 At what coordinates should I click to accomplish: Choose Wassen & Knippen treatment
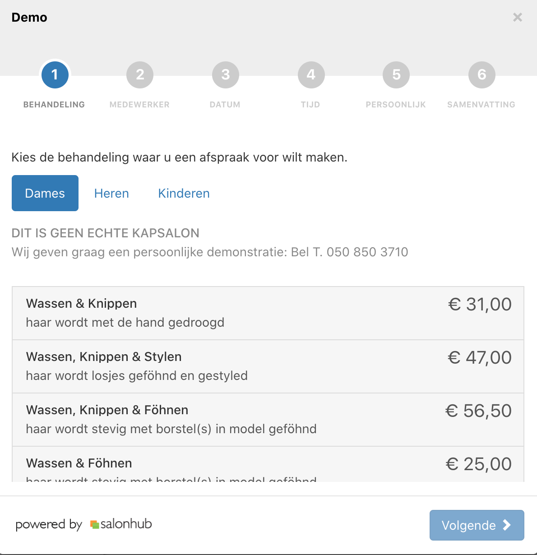pos(268,313)
